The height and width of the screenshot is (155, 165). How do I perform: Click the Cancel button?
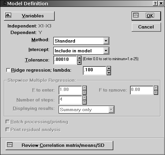(x=146, y=27)
